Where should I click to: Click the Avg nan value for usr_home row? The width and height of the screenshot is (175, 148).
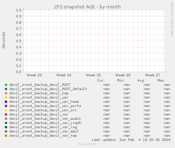pyautogui.click(x=147, y=102)
